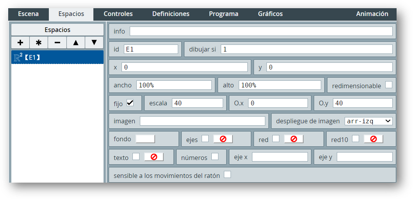Switch to the Espacios tab
This screenshot has height=199, width=413.
point(71,14)
